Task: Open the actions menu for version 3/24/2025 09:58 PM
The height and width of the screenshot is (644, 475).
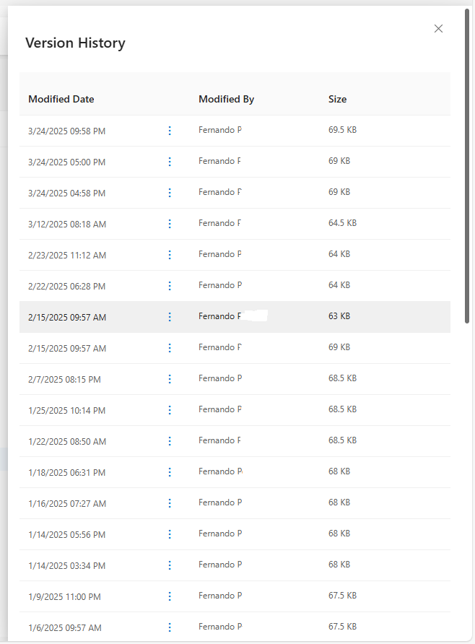Action: point(170,131)
